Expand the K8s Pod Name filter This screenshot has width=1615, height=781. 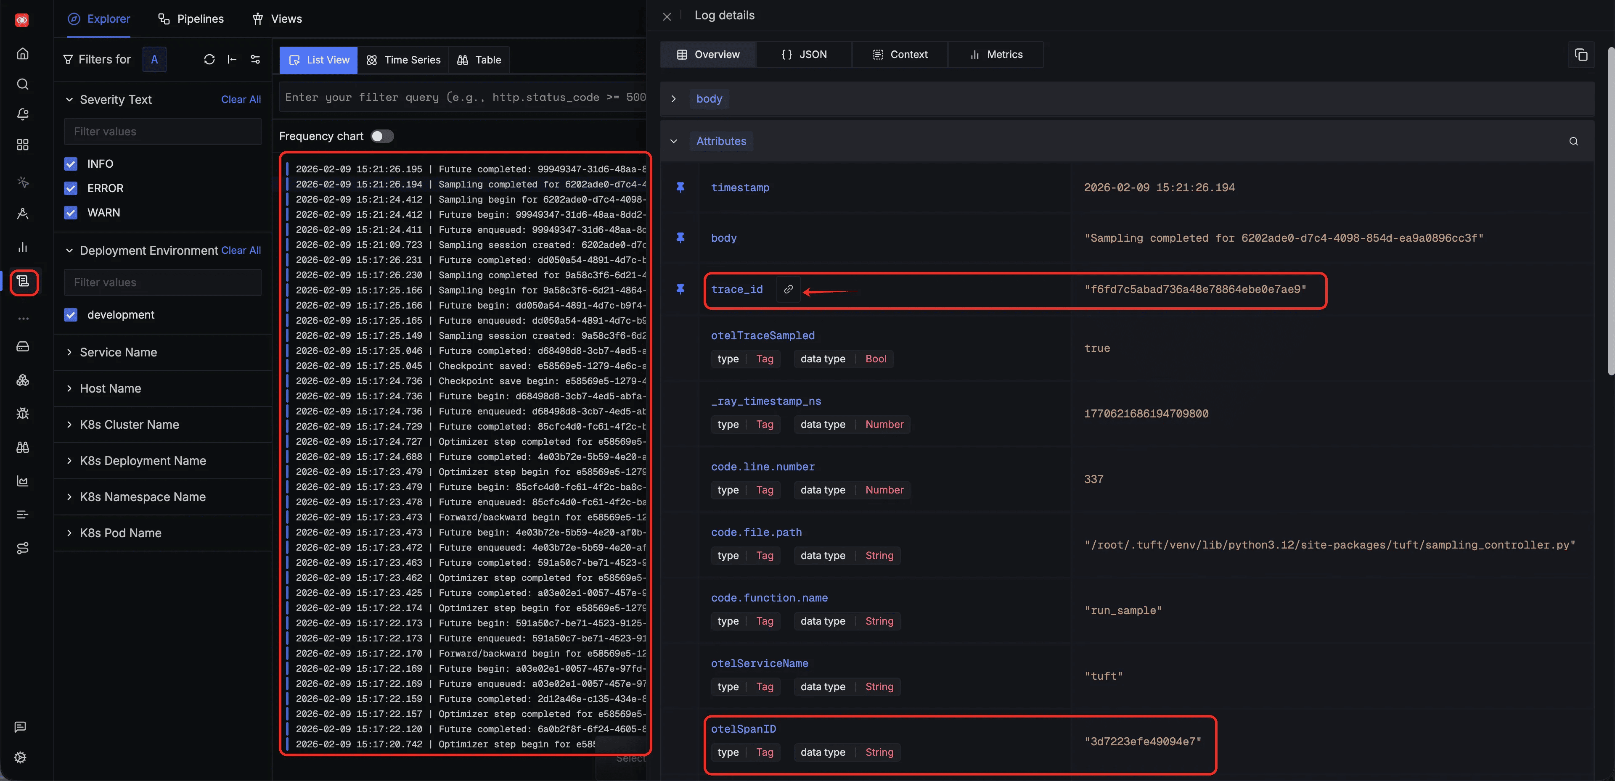point(120,533)
